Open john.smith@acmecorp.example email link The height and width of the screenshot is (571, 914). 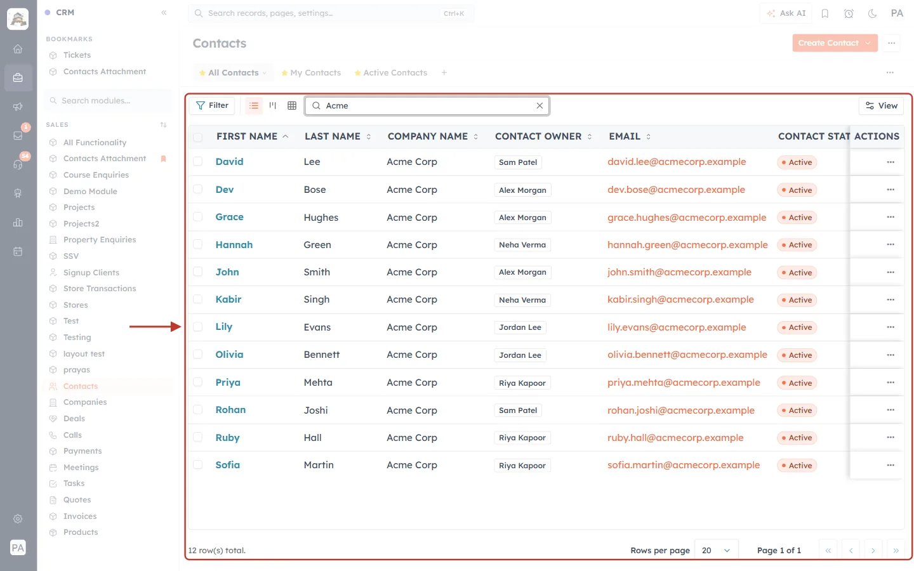(679, 272)
